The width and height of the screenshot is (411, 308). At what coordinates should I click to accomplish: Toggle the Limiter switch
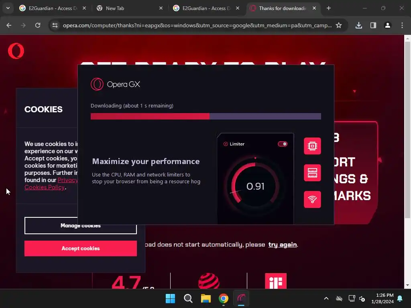(x=283, y=144)
